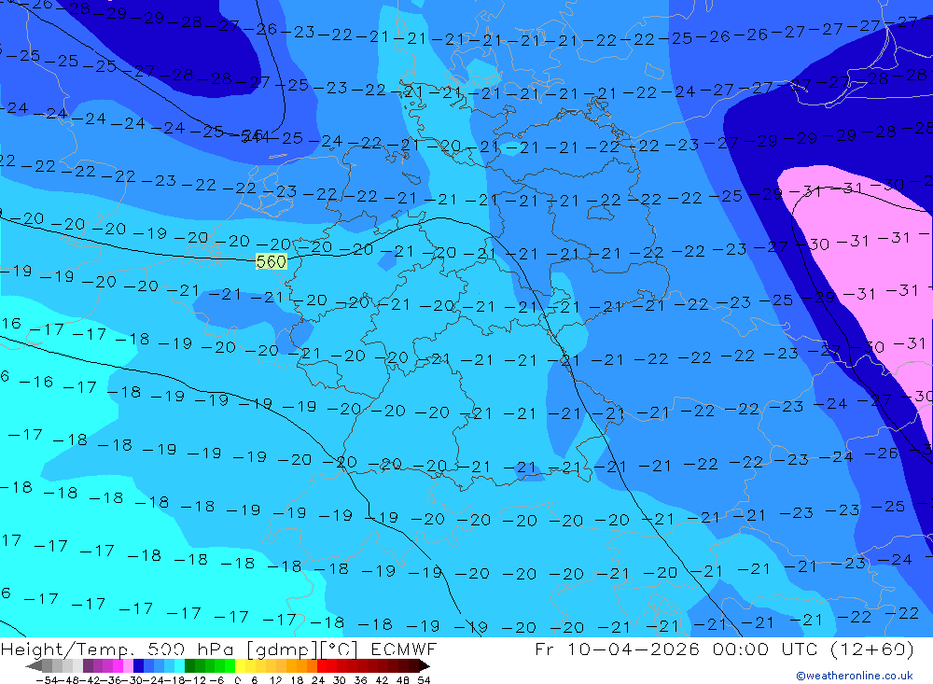933x684 pixels.
Task: Click the legend scale value '54'
Action: 424,680
